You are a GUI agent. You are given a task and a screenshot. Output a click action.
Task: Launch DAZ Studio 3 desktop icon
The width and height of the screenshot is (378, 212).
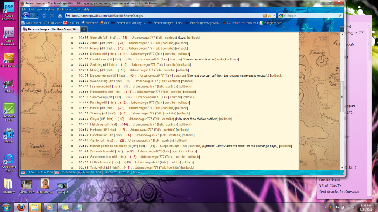click(x=9, y=60)
